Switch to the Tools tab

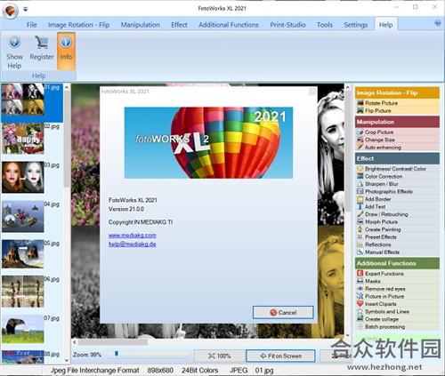(x=325, y=25)
